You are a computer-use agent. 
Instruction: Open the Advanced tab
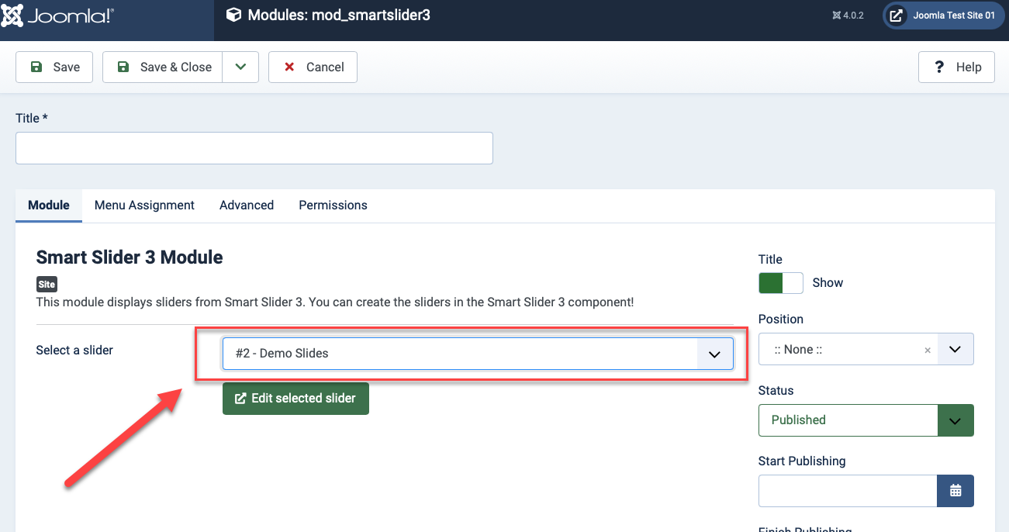pos(247,206)
